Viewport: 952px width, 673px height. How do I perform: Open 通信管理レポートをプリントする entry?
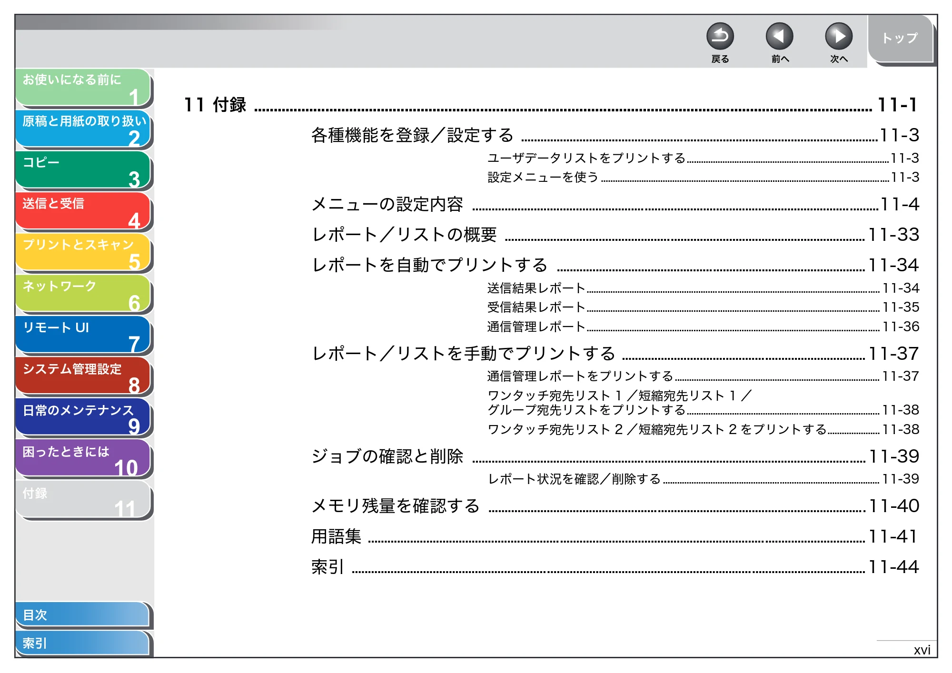click(x=703, y=376)
